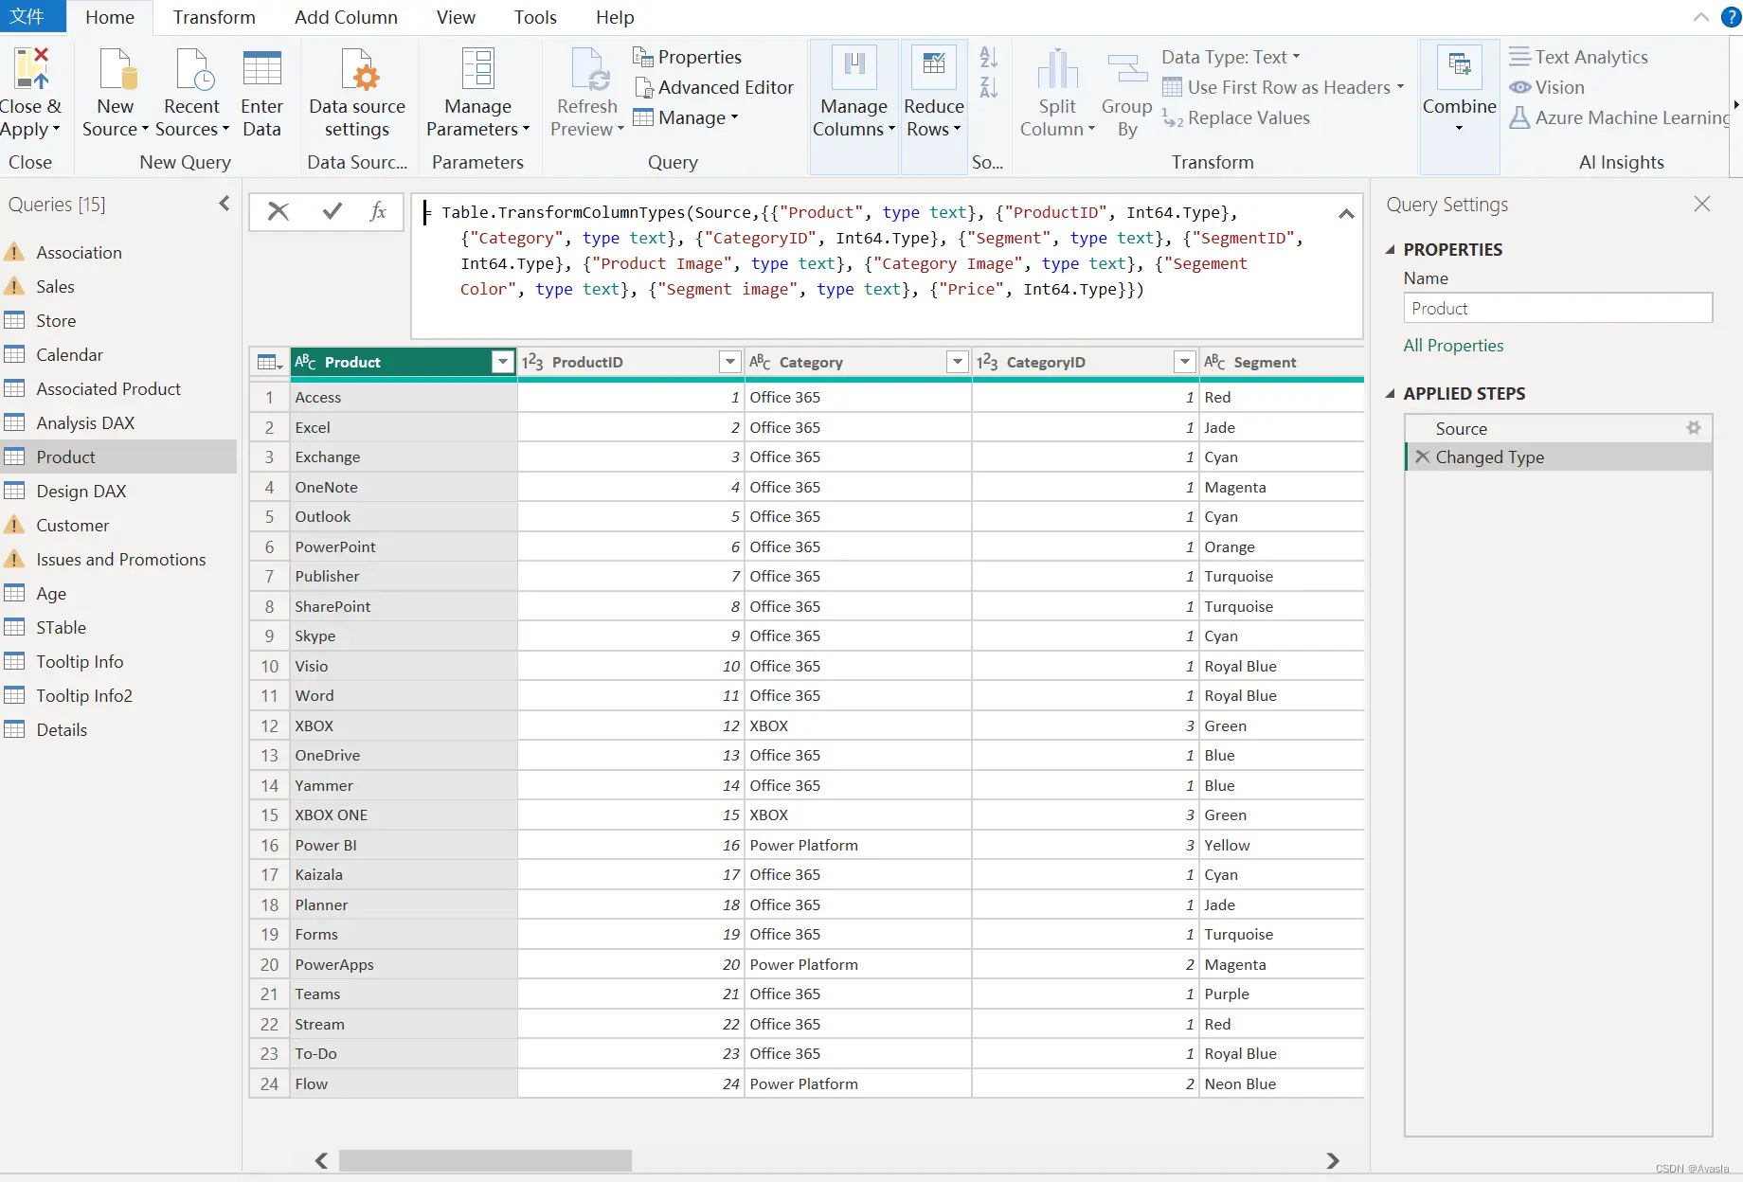Click the query Name input field
This screenshot has height=1182, width=1743.
pos(1557,308)
